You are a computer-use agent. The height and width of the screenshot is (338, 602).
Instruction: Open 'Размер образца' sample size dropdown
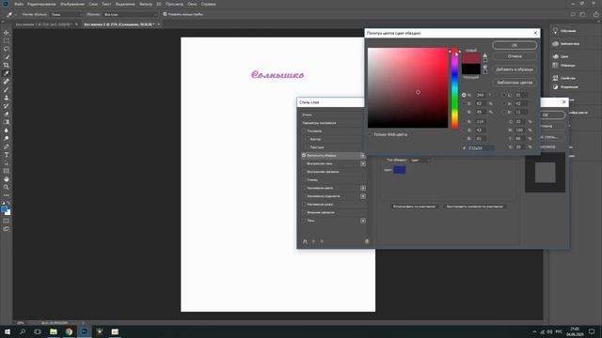click(67, 14)
